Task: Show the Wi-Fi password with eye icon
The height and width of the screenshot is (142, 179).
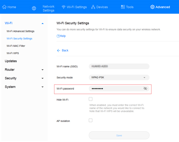Action: [145, 89]
